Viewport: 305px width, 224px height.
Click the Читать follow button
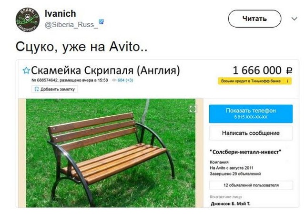[x=254, y=19]
